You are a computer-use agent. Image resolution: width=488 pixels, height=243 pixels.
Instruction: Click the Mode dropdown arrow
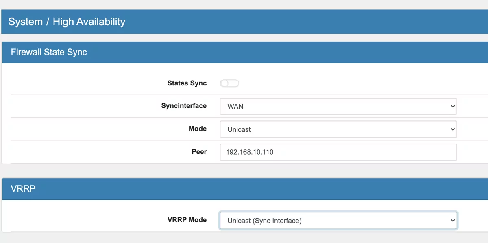click(453, 129)
